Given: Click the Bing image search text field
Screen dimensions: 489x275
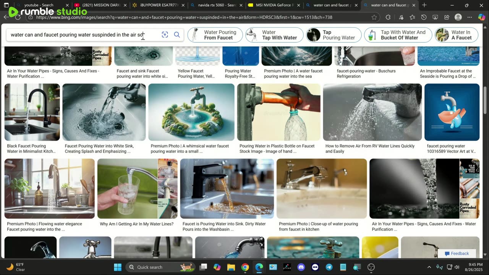Looking at the screenshot, I should (x=76, y=35).
